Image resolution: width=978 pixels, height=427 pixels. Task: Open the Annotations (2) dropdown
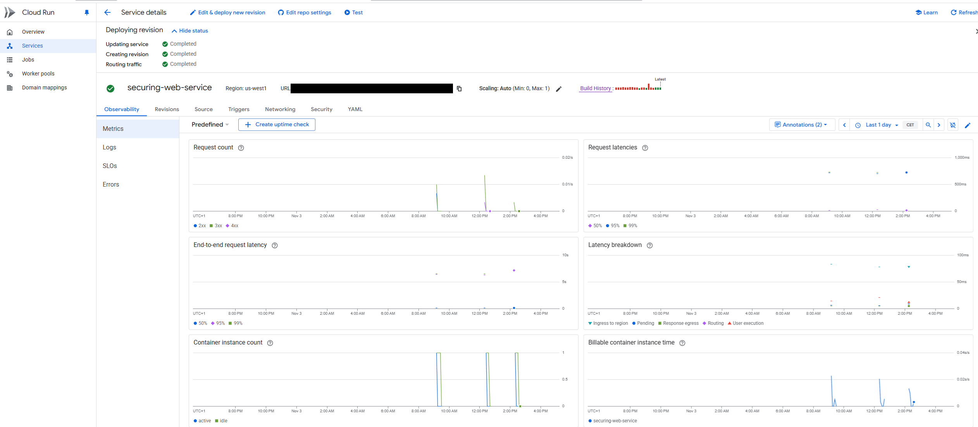801,125
